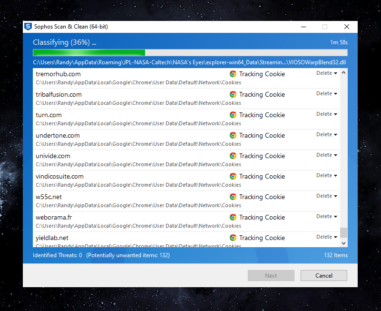Open the Delete dropdown for w55c.net
381x311 pixels.
pyautogui.click(x=327, y=196)
